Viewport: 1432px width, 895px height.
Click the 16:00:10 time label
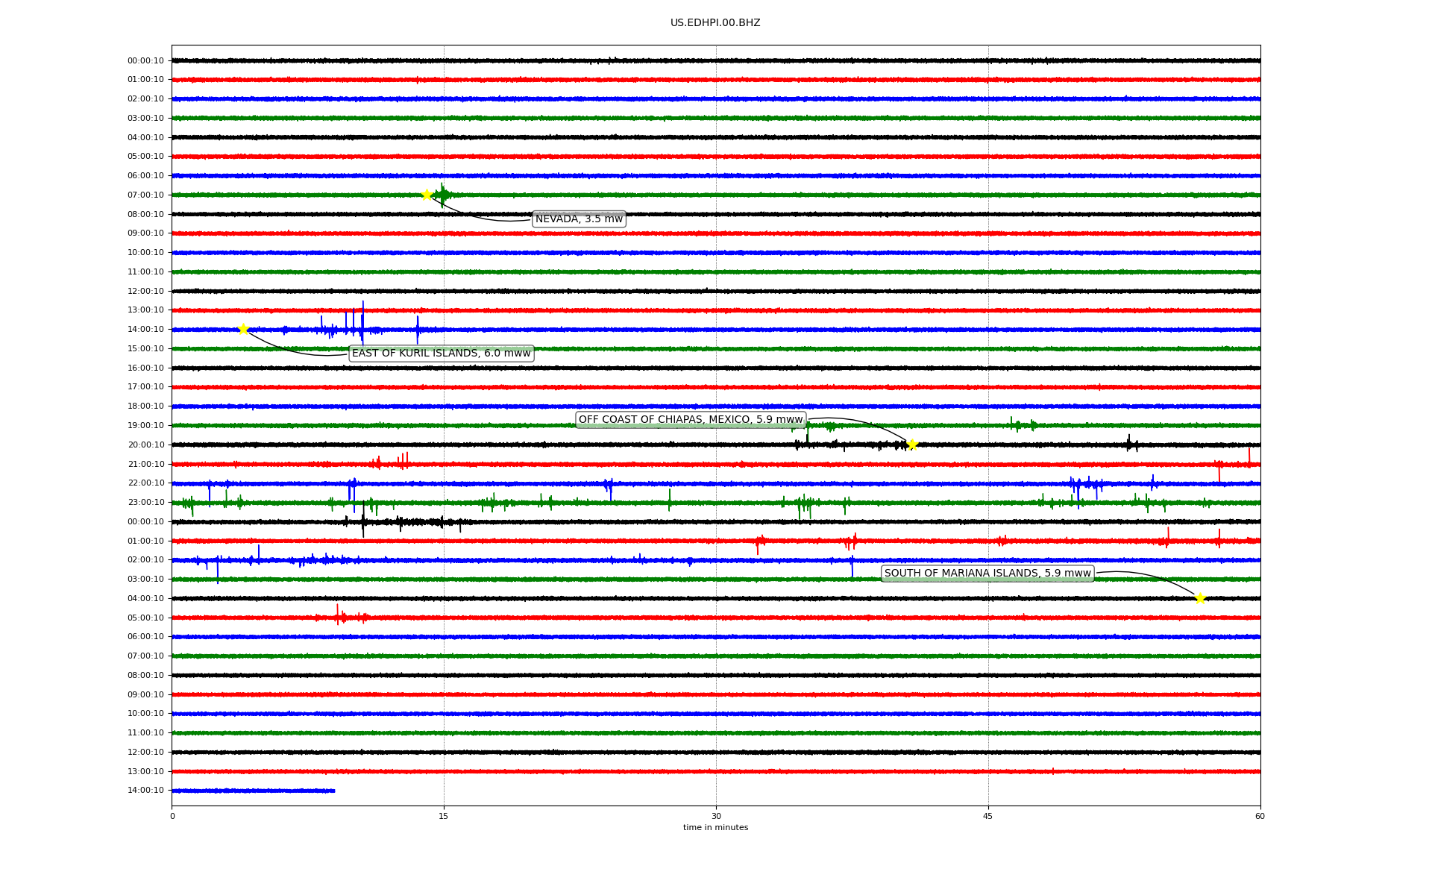tap(145, 368)
